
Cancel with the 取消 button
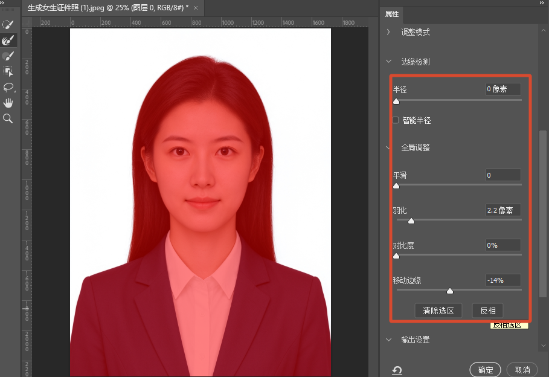[x=522, y=370]
